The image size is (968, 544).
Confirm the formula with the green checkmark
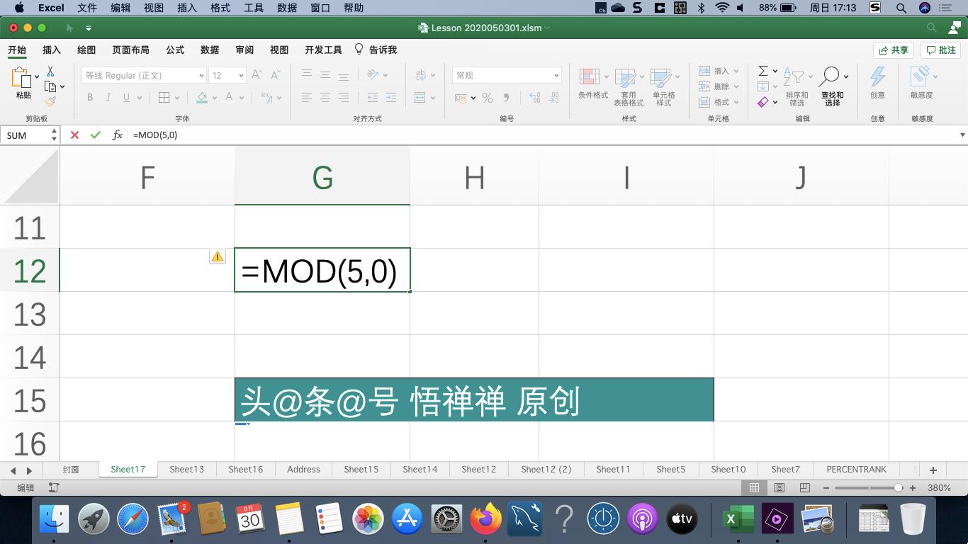point(96,135)
